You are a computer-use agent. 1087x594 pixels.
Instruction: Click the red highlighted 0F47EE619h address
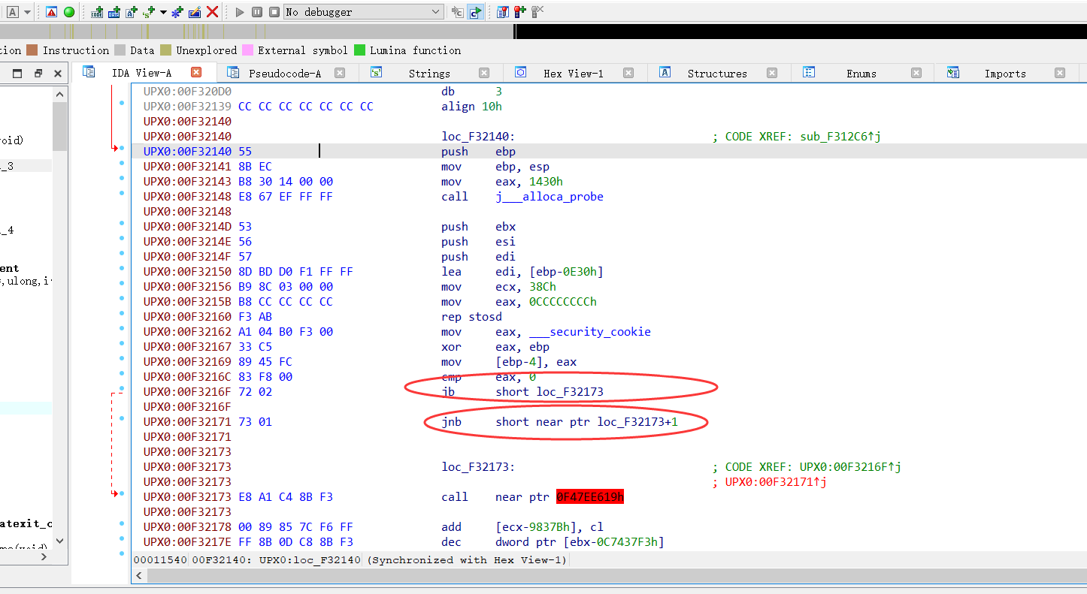(x=590, y=496)
